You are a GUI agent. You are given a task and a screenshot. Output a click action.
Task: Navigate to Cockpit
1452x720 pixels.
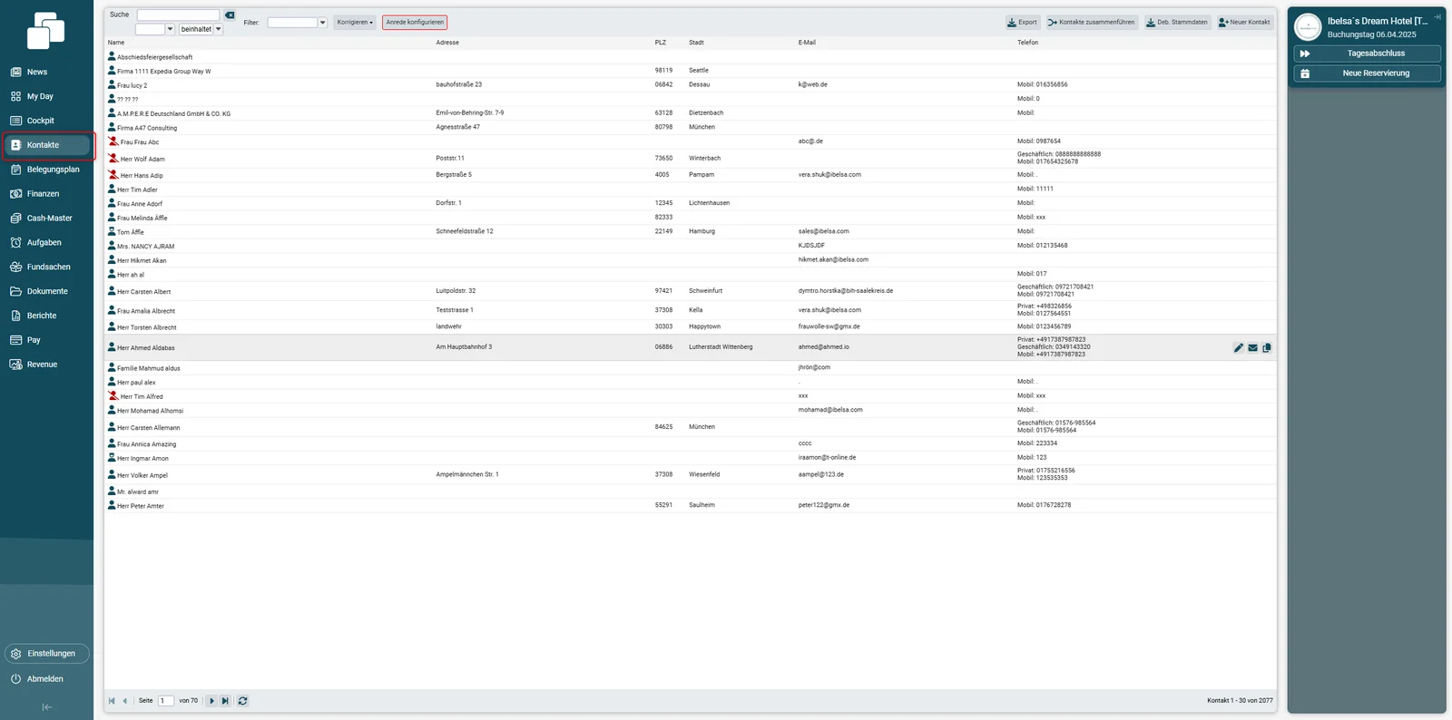41,121
